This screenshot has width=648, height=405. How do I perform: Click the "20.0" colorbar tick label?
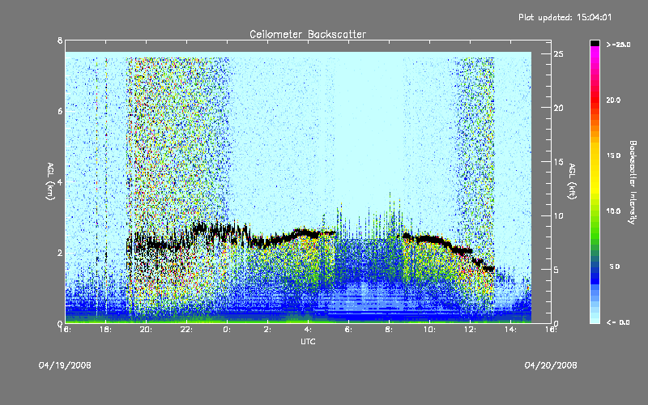613,100
